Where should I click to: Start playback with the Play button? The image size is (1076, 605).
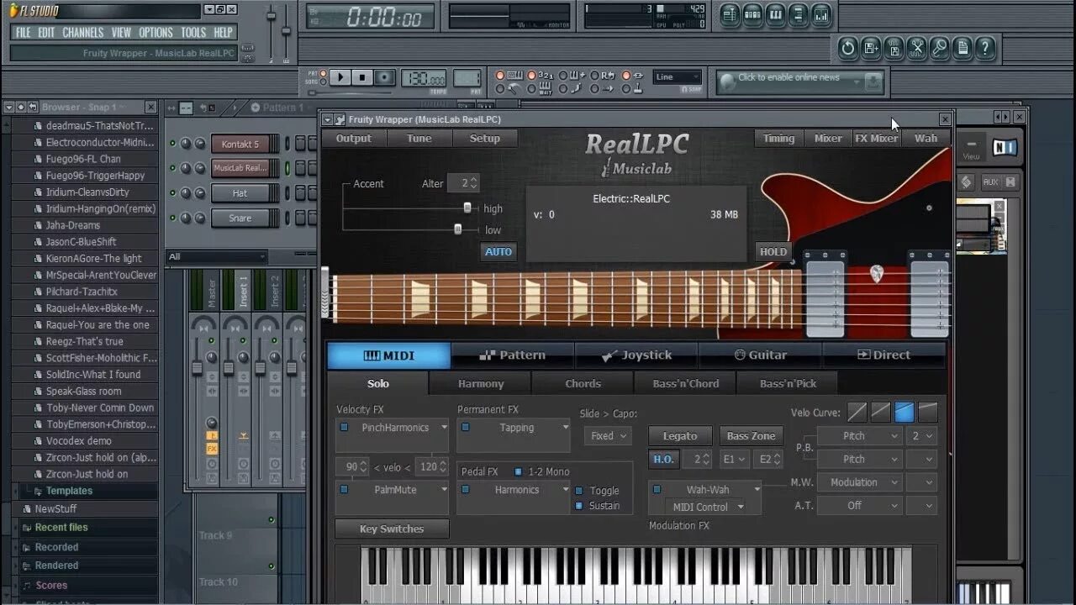click(340, 77)
